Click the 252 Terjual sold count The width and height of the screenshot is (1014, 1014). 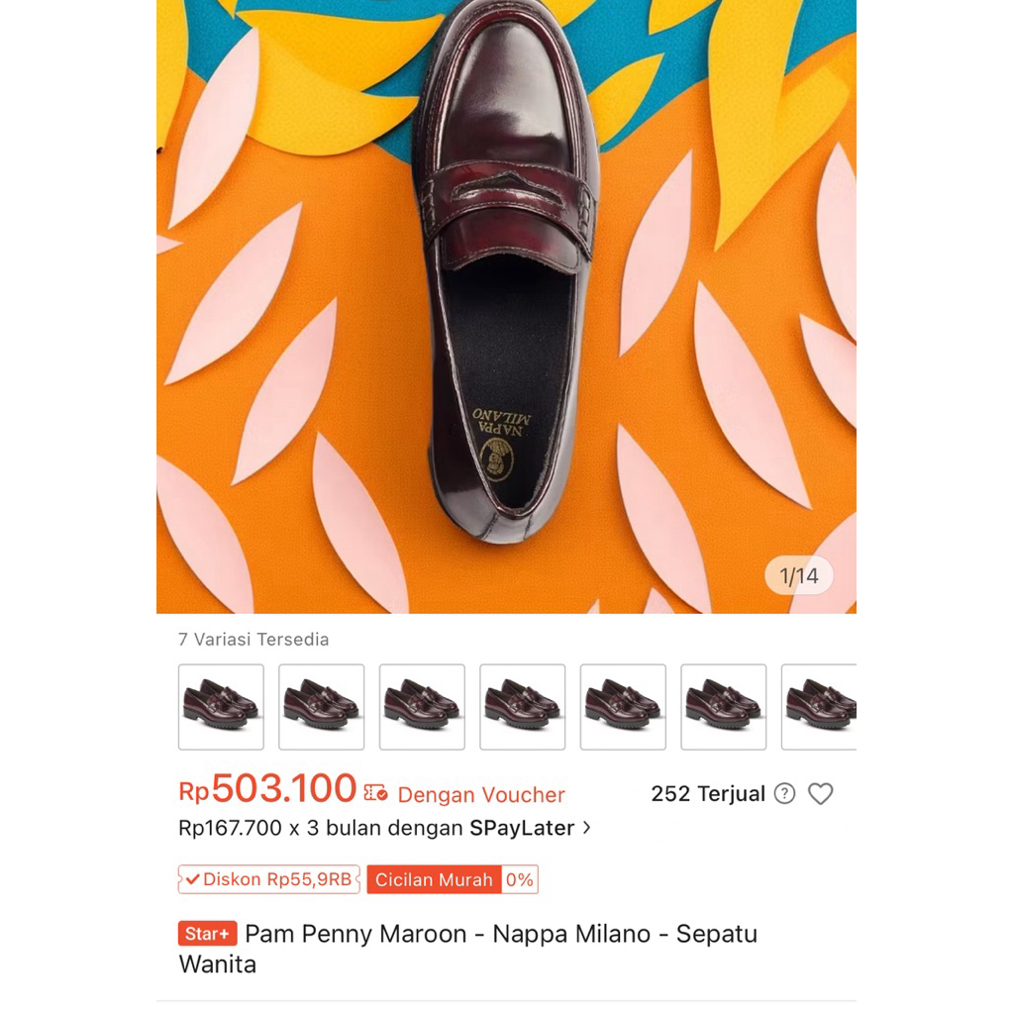[x=708, y=794]
